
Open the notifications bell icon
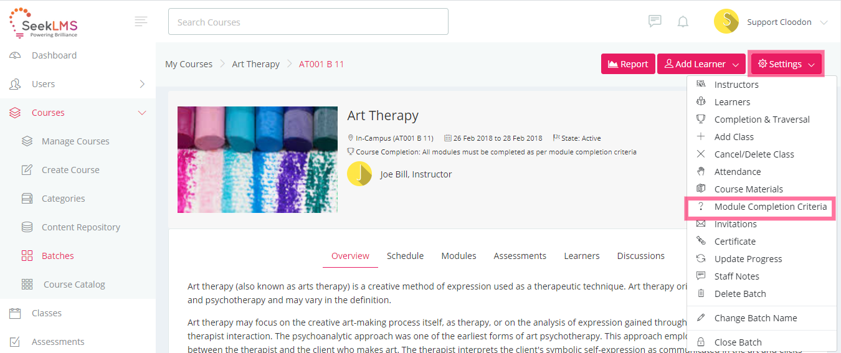pyautogui.click(x=683, y=22)
